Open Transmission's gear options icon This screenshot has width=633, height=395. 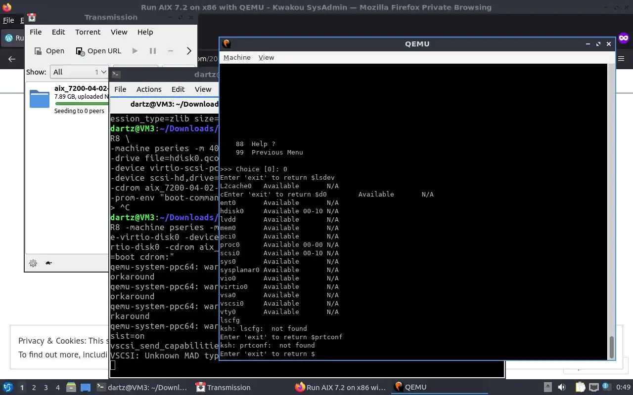tap(33, 263)
